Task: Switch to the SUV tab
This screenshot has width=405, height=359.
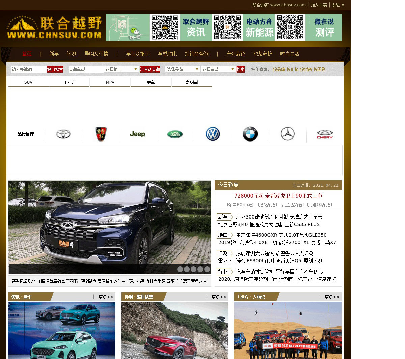Action: pyautogui.click(x=28, y=82)
